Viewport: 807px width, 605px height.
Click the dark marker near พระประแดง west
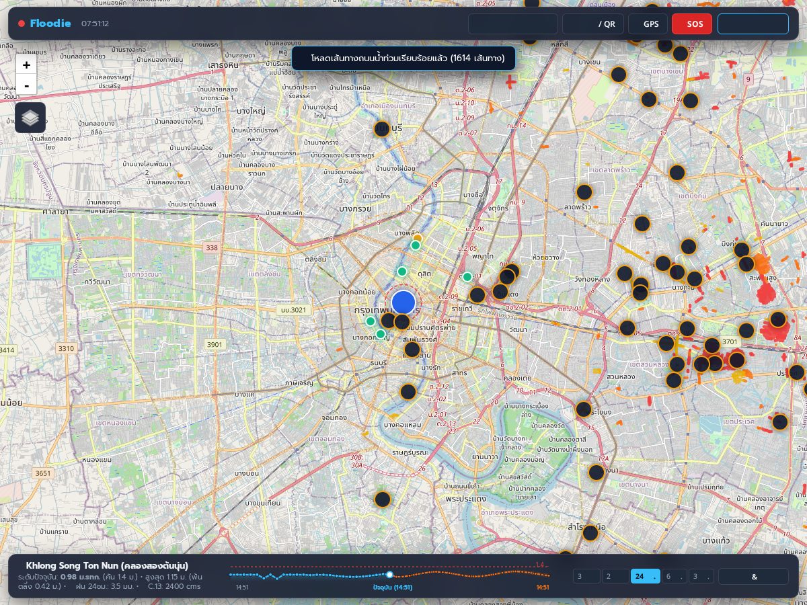point(383,499)
